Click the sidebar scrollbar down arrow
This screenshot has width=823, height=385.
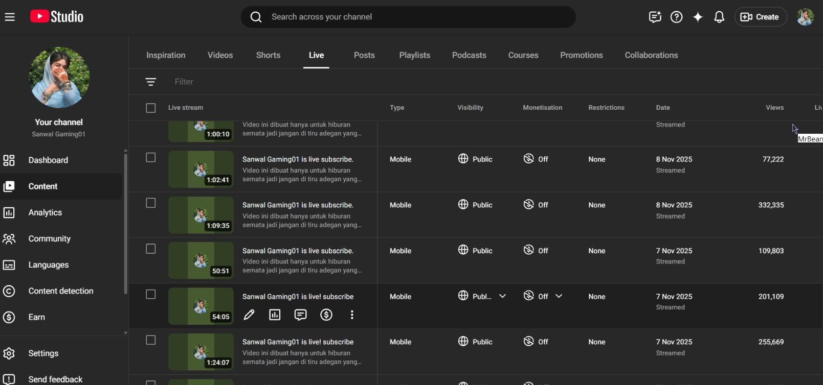[125, 333]
